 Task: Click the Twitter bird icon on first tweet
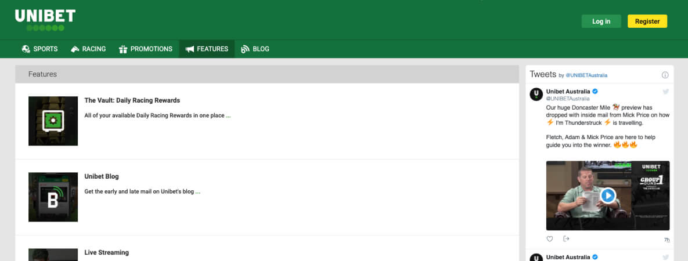click(x=665, y=91)
